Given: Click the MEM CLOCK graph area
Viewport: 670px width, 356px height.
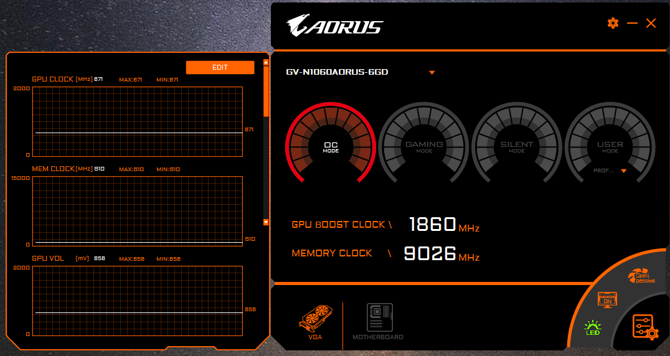Looking at the screenshot, I should coord(138,211).
